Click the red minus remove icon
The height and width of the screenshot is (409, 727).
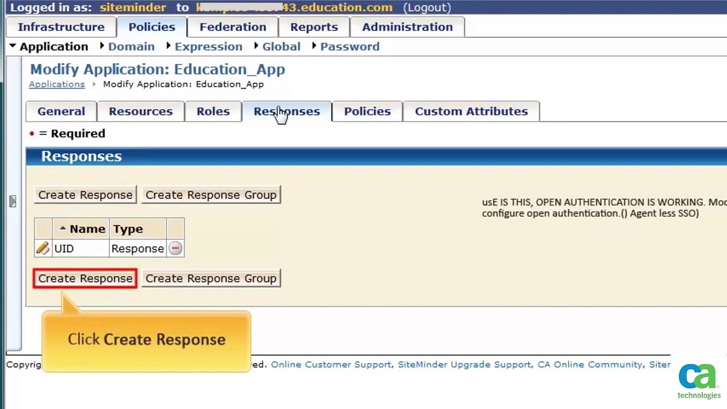175,248
